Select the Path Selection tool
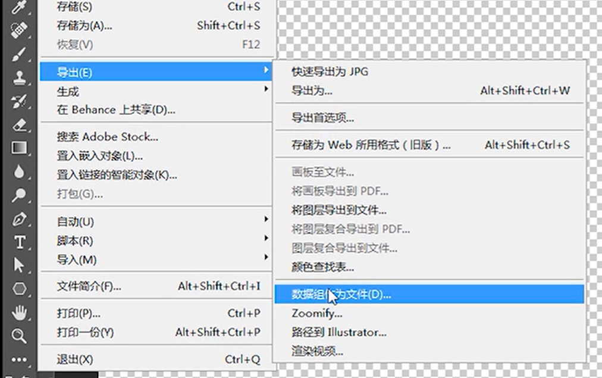 pos(18,265)
